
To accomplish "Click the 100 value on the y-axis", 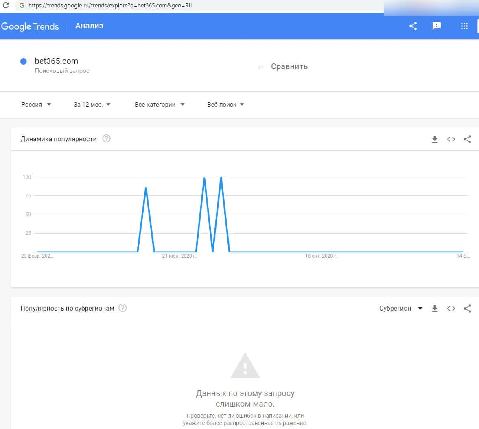I will (27, 177).
